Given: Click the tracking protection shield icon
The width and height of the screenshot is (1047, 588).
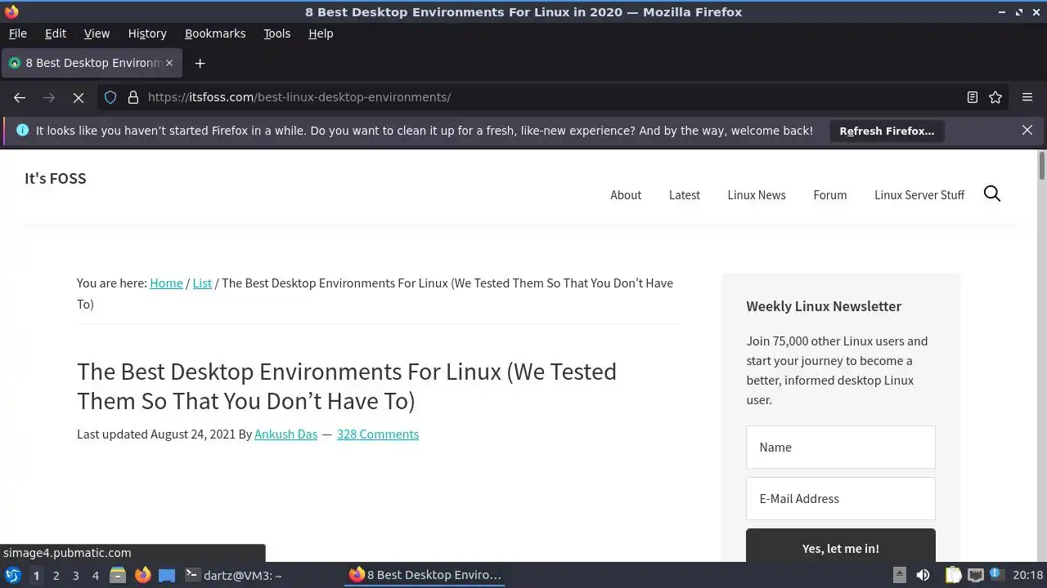Looking at the screenshot, I should point(110,97).
